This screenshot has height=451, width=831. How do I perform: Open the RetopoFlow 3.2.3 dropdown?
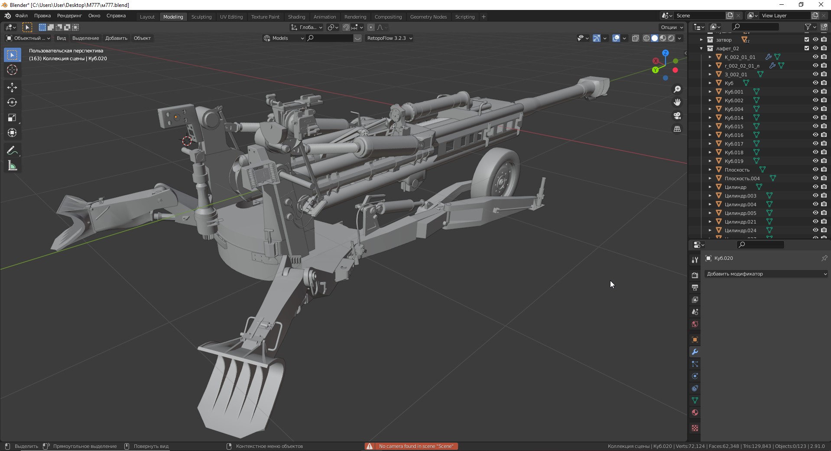tap(389, 38)
